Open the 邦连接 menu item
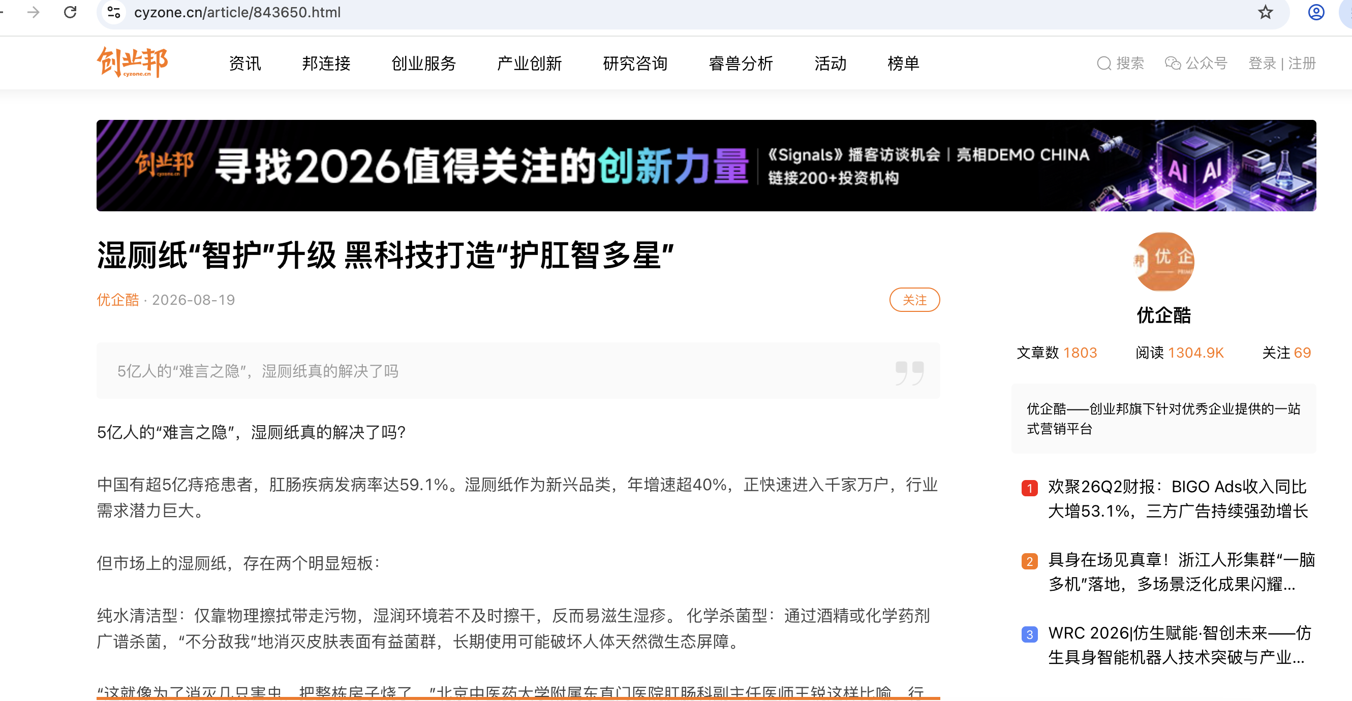Viewport: 1352px width, 701px height. click(x=326, y=63)
